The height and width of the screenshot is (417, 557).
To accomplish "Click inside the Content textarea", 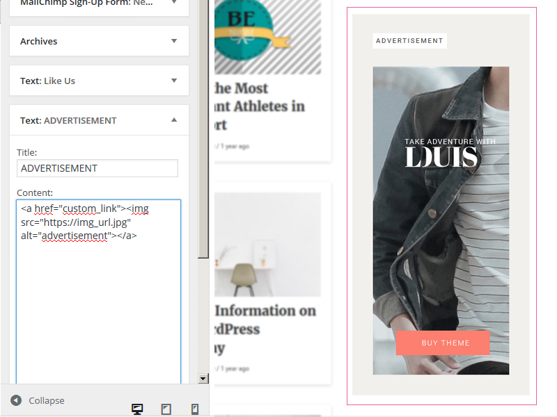I will pos(98,291).
